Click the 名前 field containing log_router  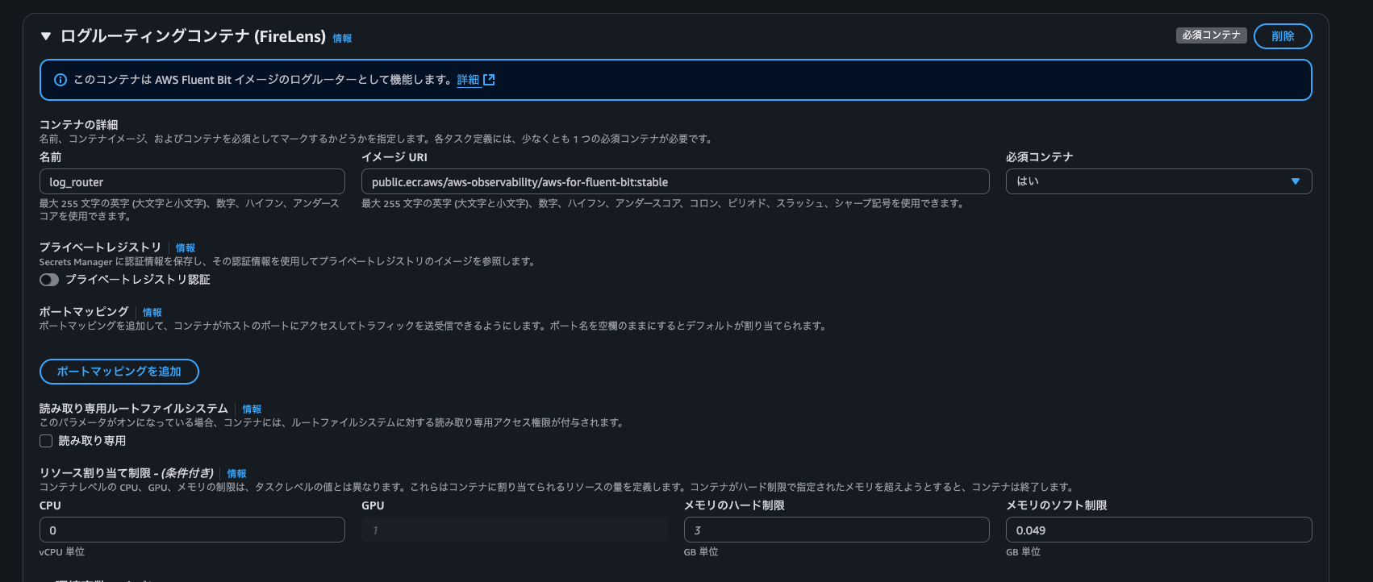192,181
